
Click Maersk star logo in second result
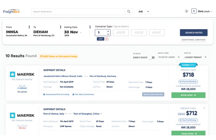tap(12, 115)
